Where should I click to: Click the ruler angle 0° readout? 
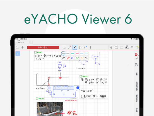point(64,94)
